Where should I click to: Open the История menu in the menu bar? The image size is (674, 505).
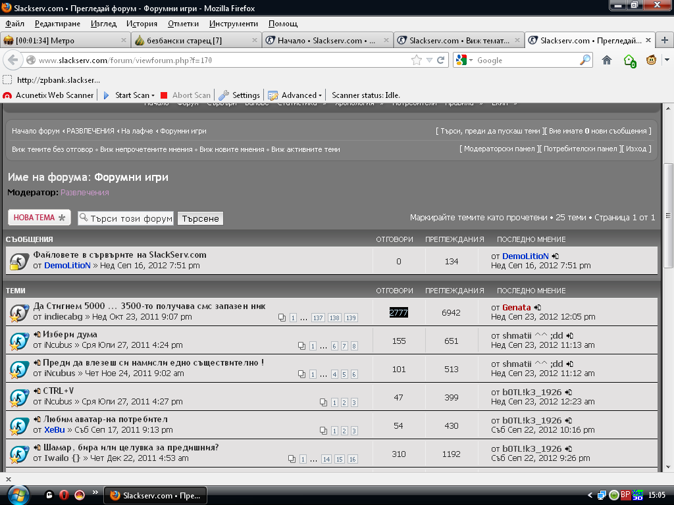(x=142, y=24)
